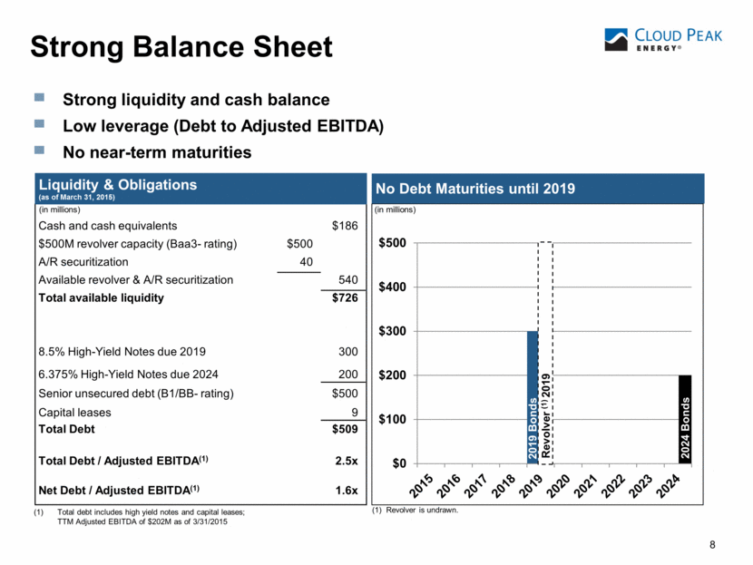The height and width of the screenshot is (565, 753).
Task: Click the Revolver is undrawn footnote
Action: (420, 511)
